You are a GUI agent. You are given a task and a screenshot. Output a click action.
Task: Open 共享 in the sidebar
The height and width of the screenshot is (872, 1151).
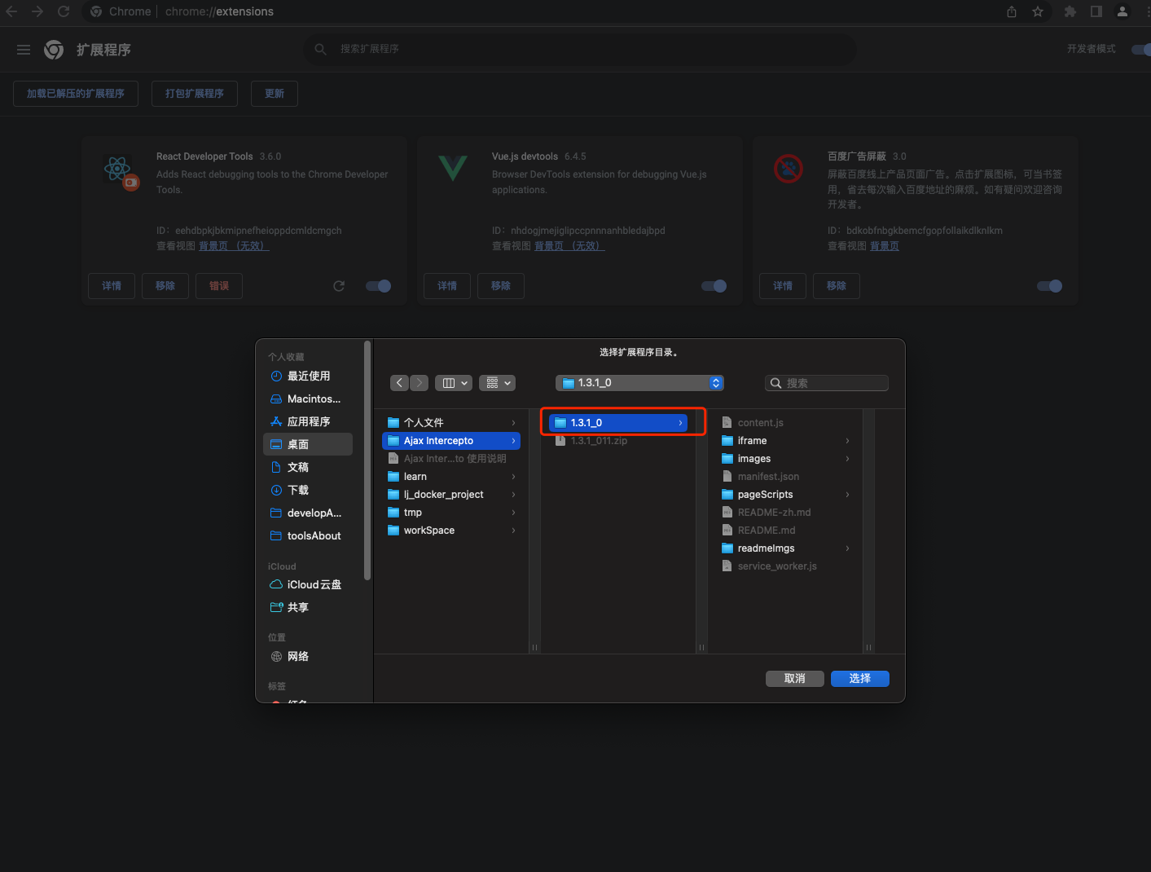pos(308,607)
